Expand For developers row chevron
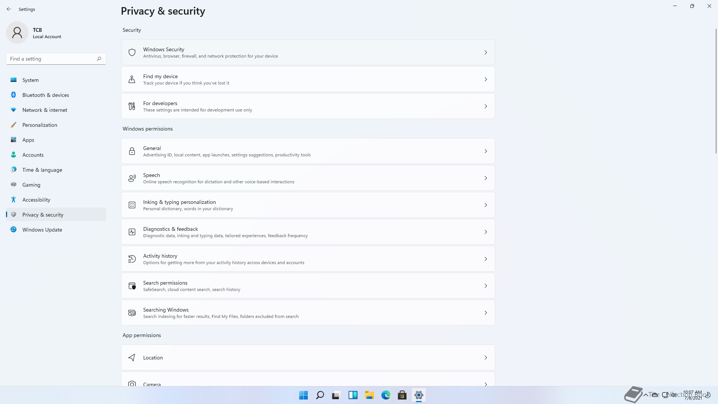The width and height of the screenshot is (718, 404). tap(486, 106)
